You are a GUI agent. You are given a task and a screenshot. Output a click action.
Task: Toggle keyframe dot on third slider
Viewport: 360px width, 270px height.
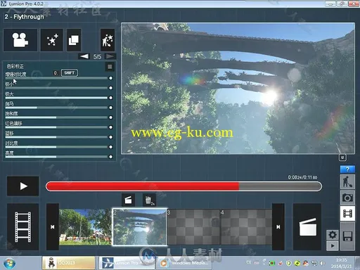[x=110, y=98]
